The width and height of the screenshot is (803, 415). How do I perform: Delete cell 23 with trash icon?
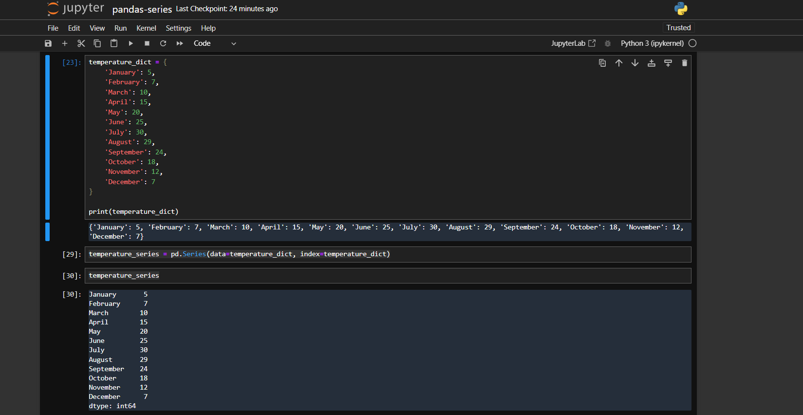click(685, 63)
